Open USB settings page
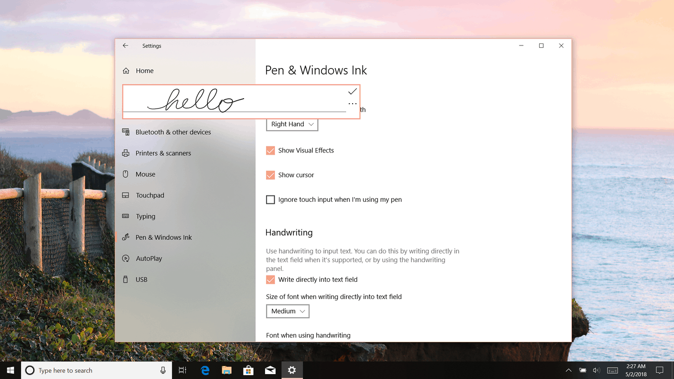Viewport: 674px width, 379px height. (x=185, y=279)
